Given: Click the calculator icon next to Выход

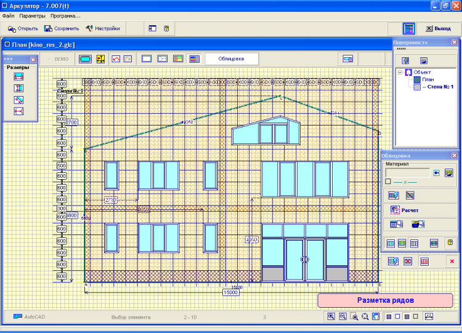Looking at the screenshot, I should (409, 28).
